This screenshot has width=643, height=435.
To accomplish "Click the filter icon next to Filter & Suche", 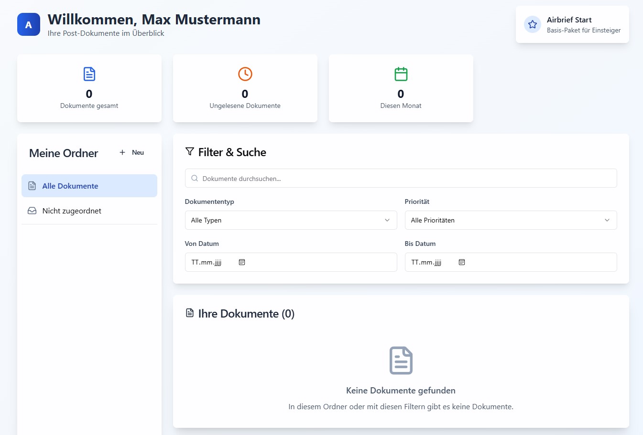I will 189,151.
